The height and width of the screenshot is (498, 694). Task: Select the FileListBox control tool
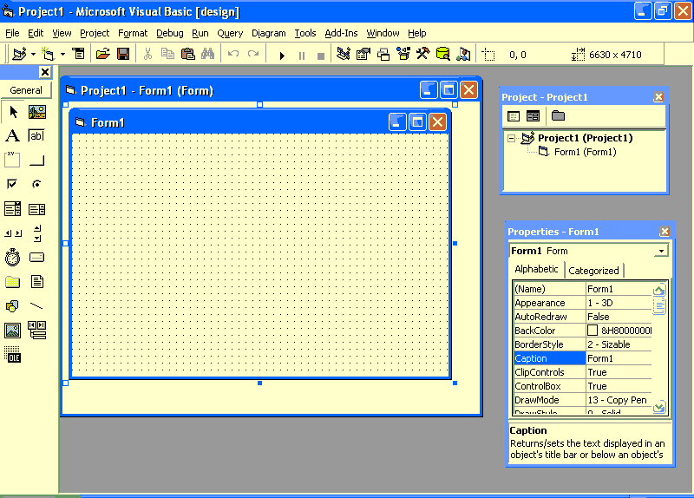(x=37, y=282)
